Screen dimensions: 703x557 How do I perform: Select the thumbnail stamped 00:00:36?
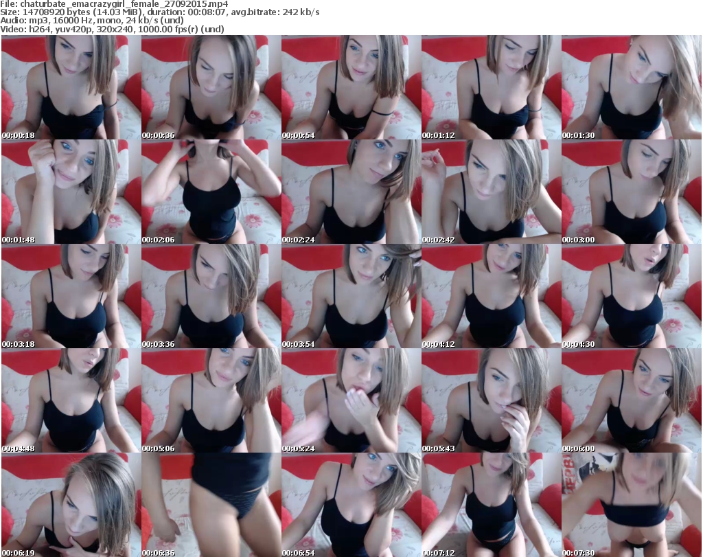[x=211, y=87]
